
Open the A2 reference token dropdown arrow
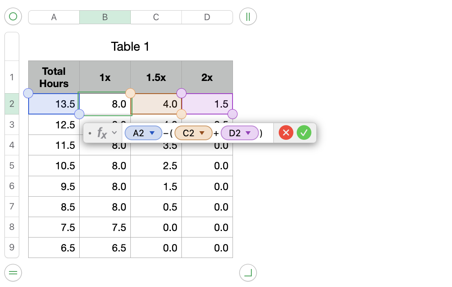(x=152, y=133)
